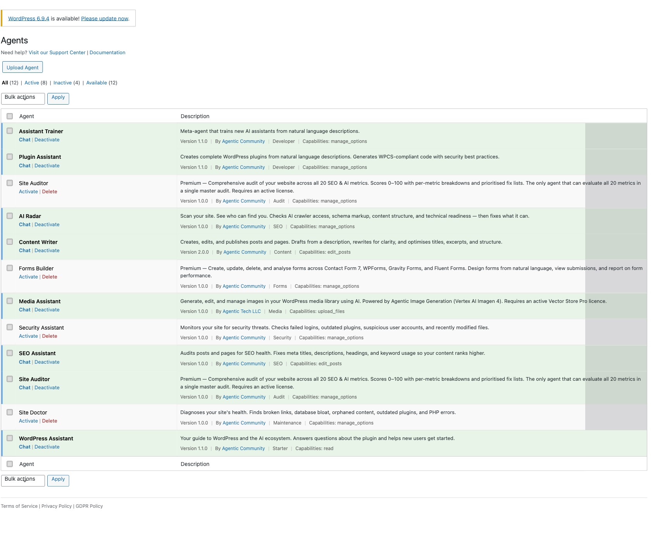This screenshot has height=538, width=655.
Task: Filter to show only Active agents
Action: point(32,83)
